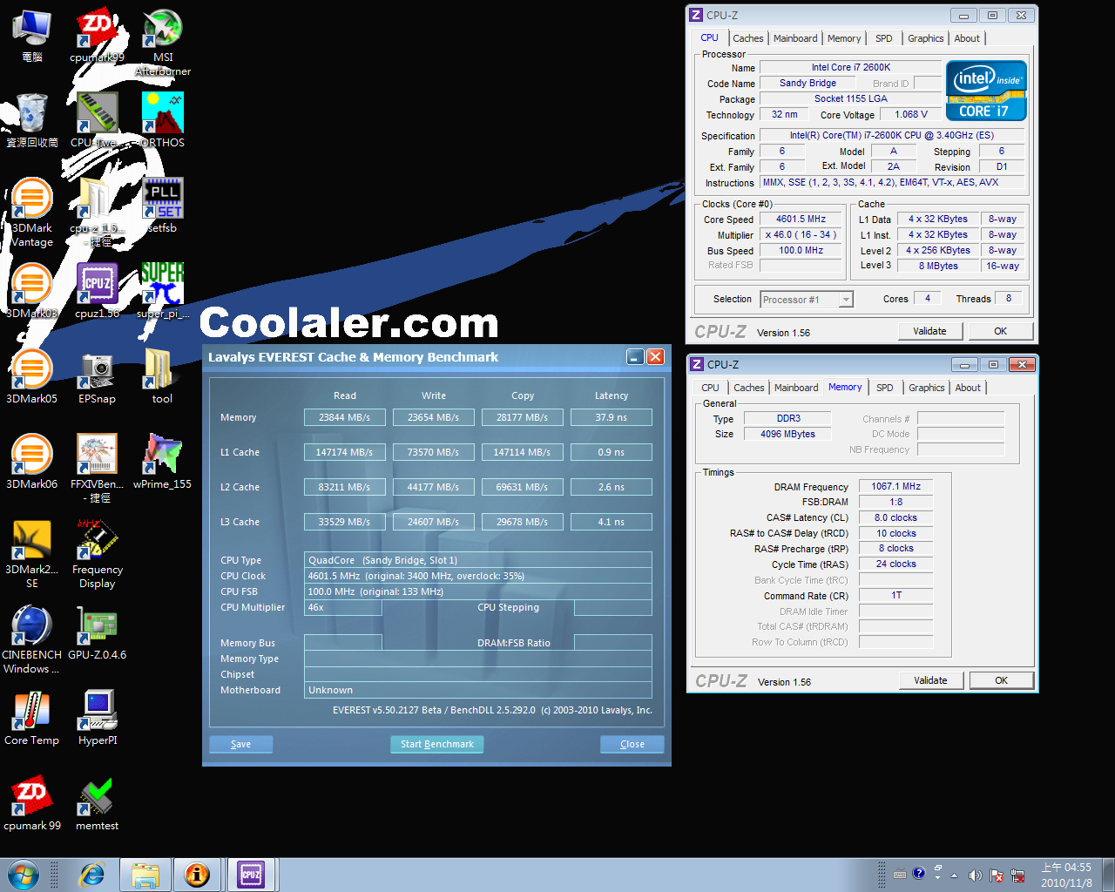Open bottom cpumark 99 desktop shortcut
This screenshot has height=892, width=1115.
click(31, 803)
